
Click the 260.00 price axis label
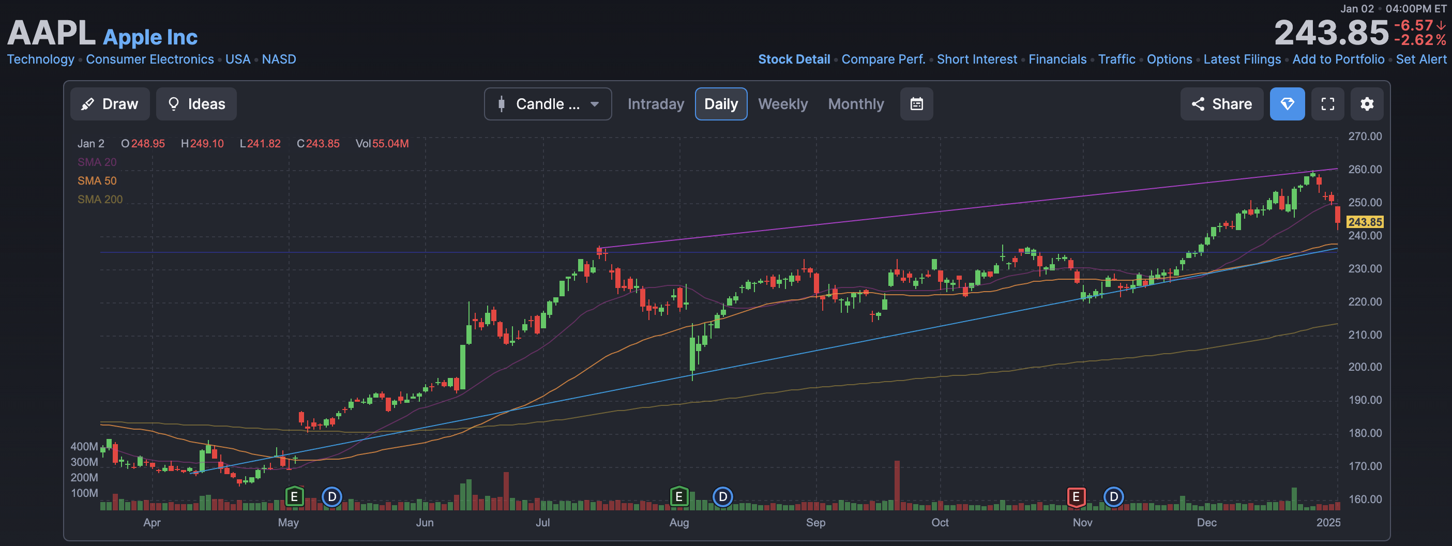[1365, 170]
